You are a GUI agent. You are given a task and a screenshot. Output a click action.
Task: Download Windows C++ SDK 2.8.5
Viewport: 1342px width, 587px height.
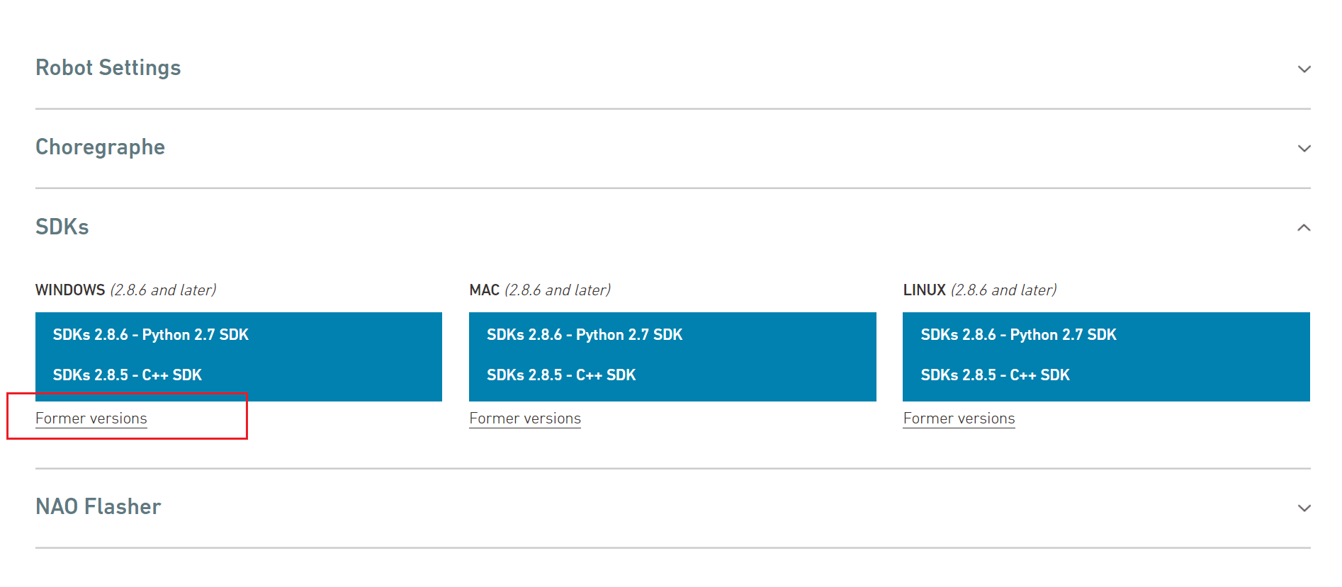tap(128, 375)
